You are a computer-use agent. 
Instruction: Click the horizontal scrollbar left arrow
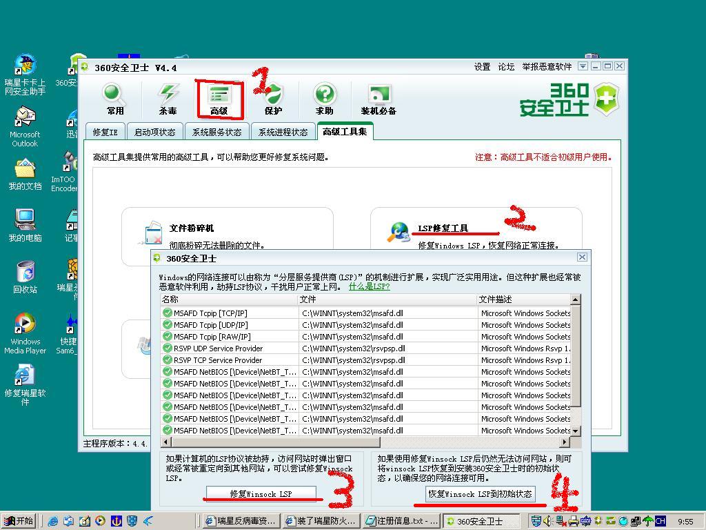(x=166, y=442)
